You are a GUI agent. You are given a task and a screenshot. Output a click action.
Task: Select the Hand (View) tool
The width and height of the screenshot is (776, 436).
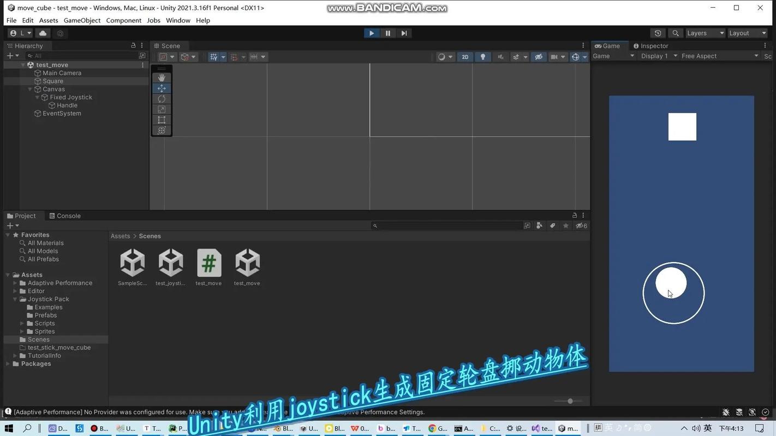162,78
